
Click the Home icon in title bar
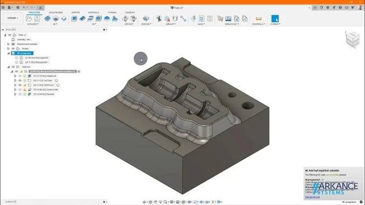tap(40, 8)
